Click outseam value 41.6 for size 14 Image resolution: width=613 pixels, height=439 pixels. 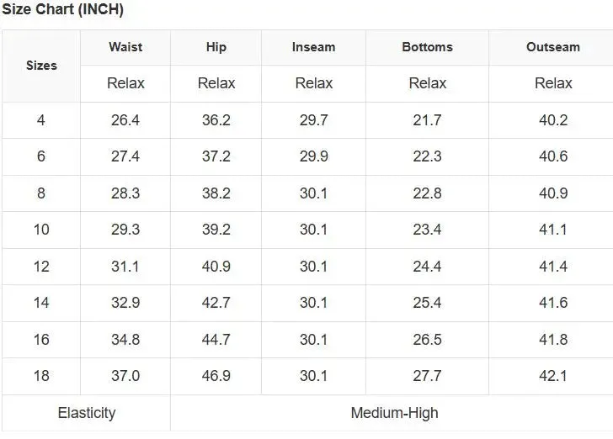click(552, 303)
